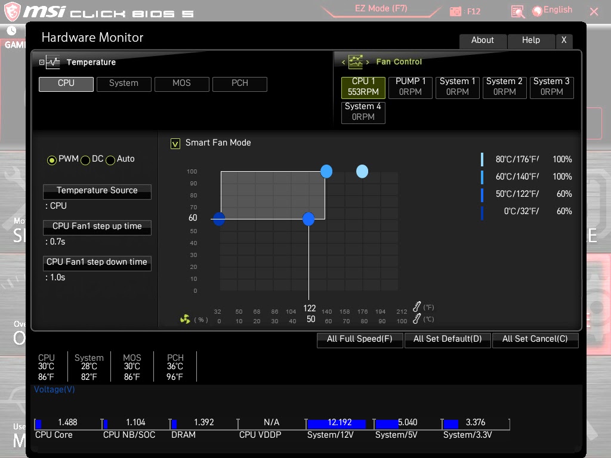Click the Fan Control chart icon
The image size is (611, 458).
pyautogui.click(x=355, y=61)
